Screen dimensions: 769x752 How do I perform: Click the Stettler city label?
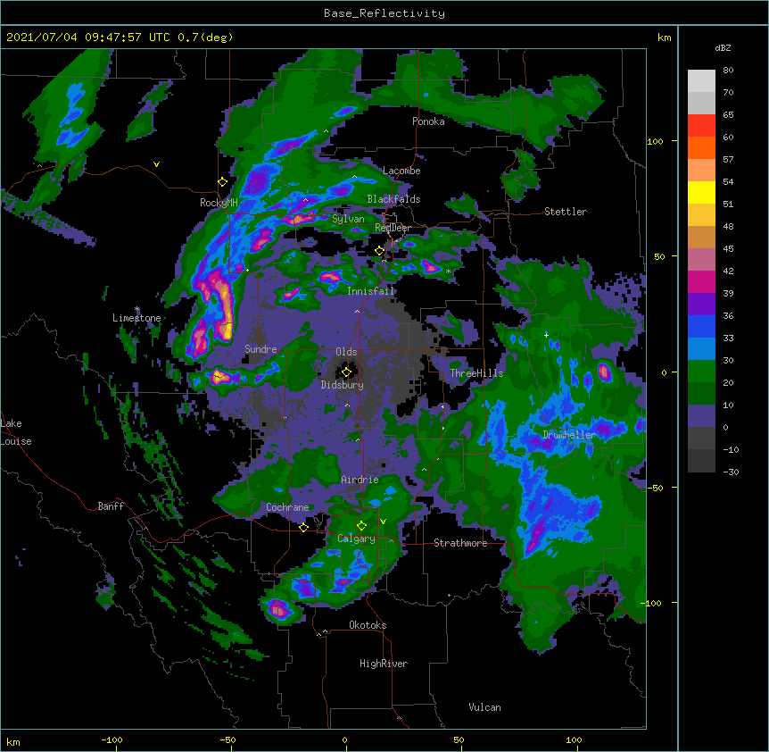click(566, 212)
